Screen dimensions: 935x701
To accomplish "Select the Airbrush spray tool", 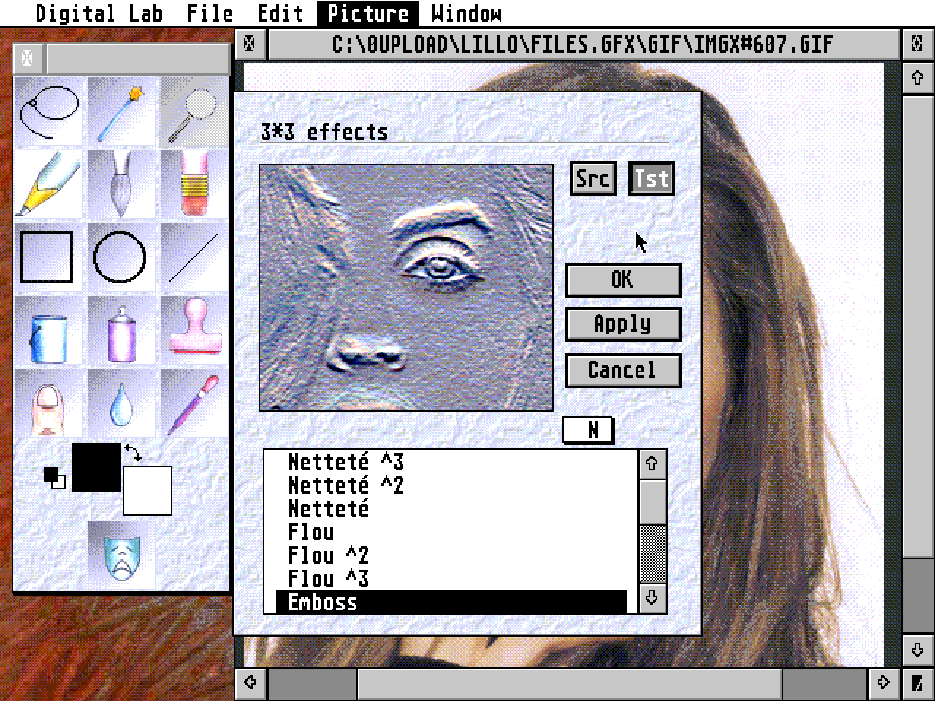I will [121, 329].
